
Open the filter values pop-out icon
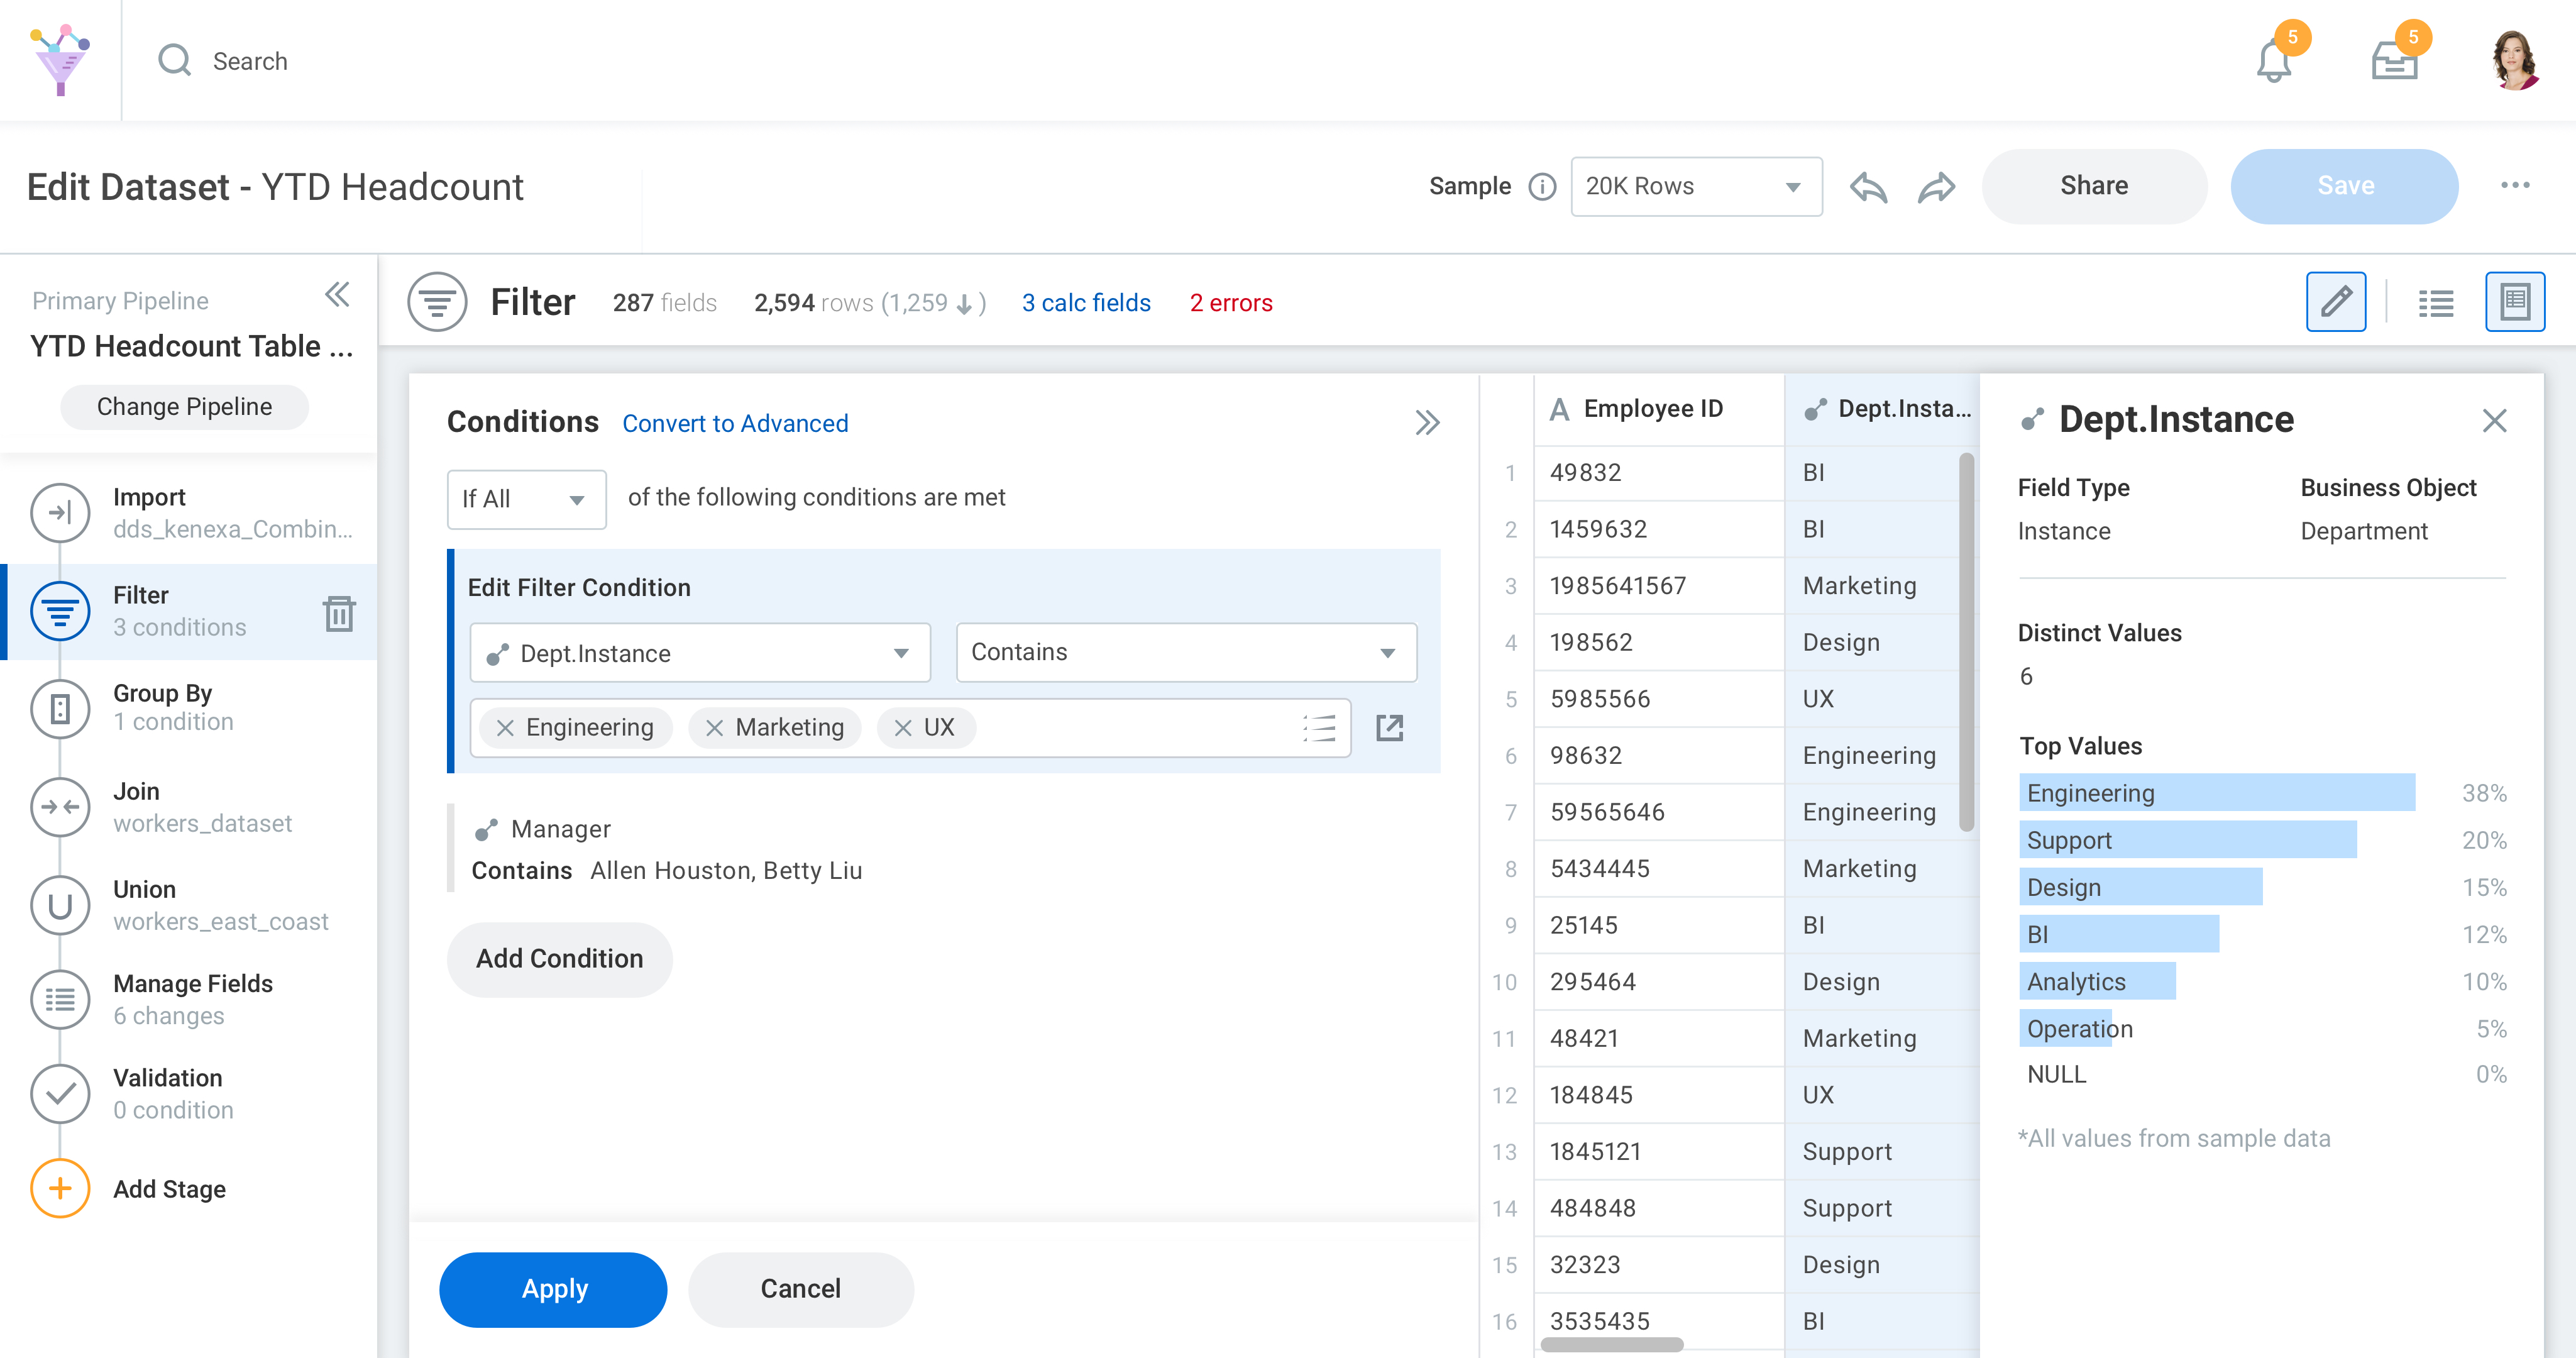(x=1390, y=727)
